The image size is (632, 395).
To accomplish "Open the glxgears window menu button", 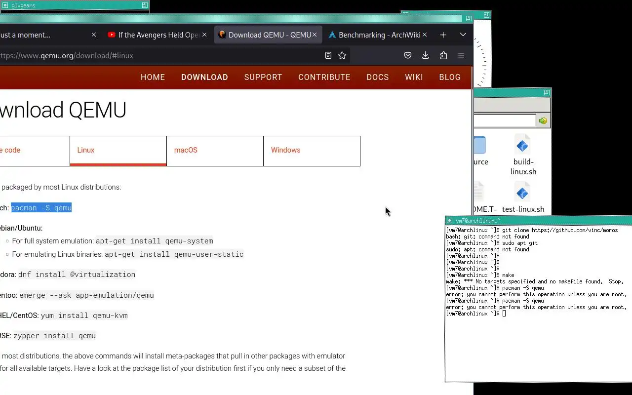I will tap(5, 5).
